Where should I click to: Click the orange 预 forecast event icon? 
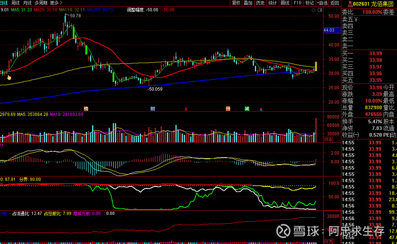[228, 109]
